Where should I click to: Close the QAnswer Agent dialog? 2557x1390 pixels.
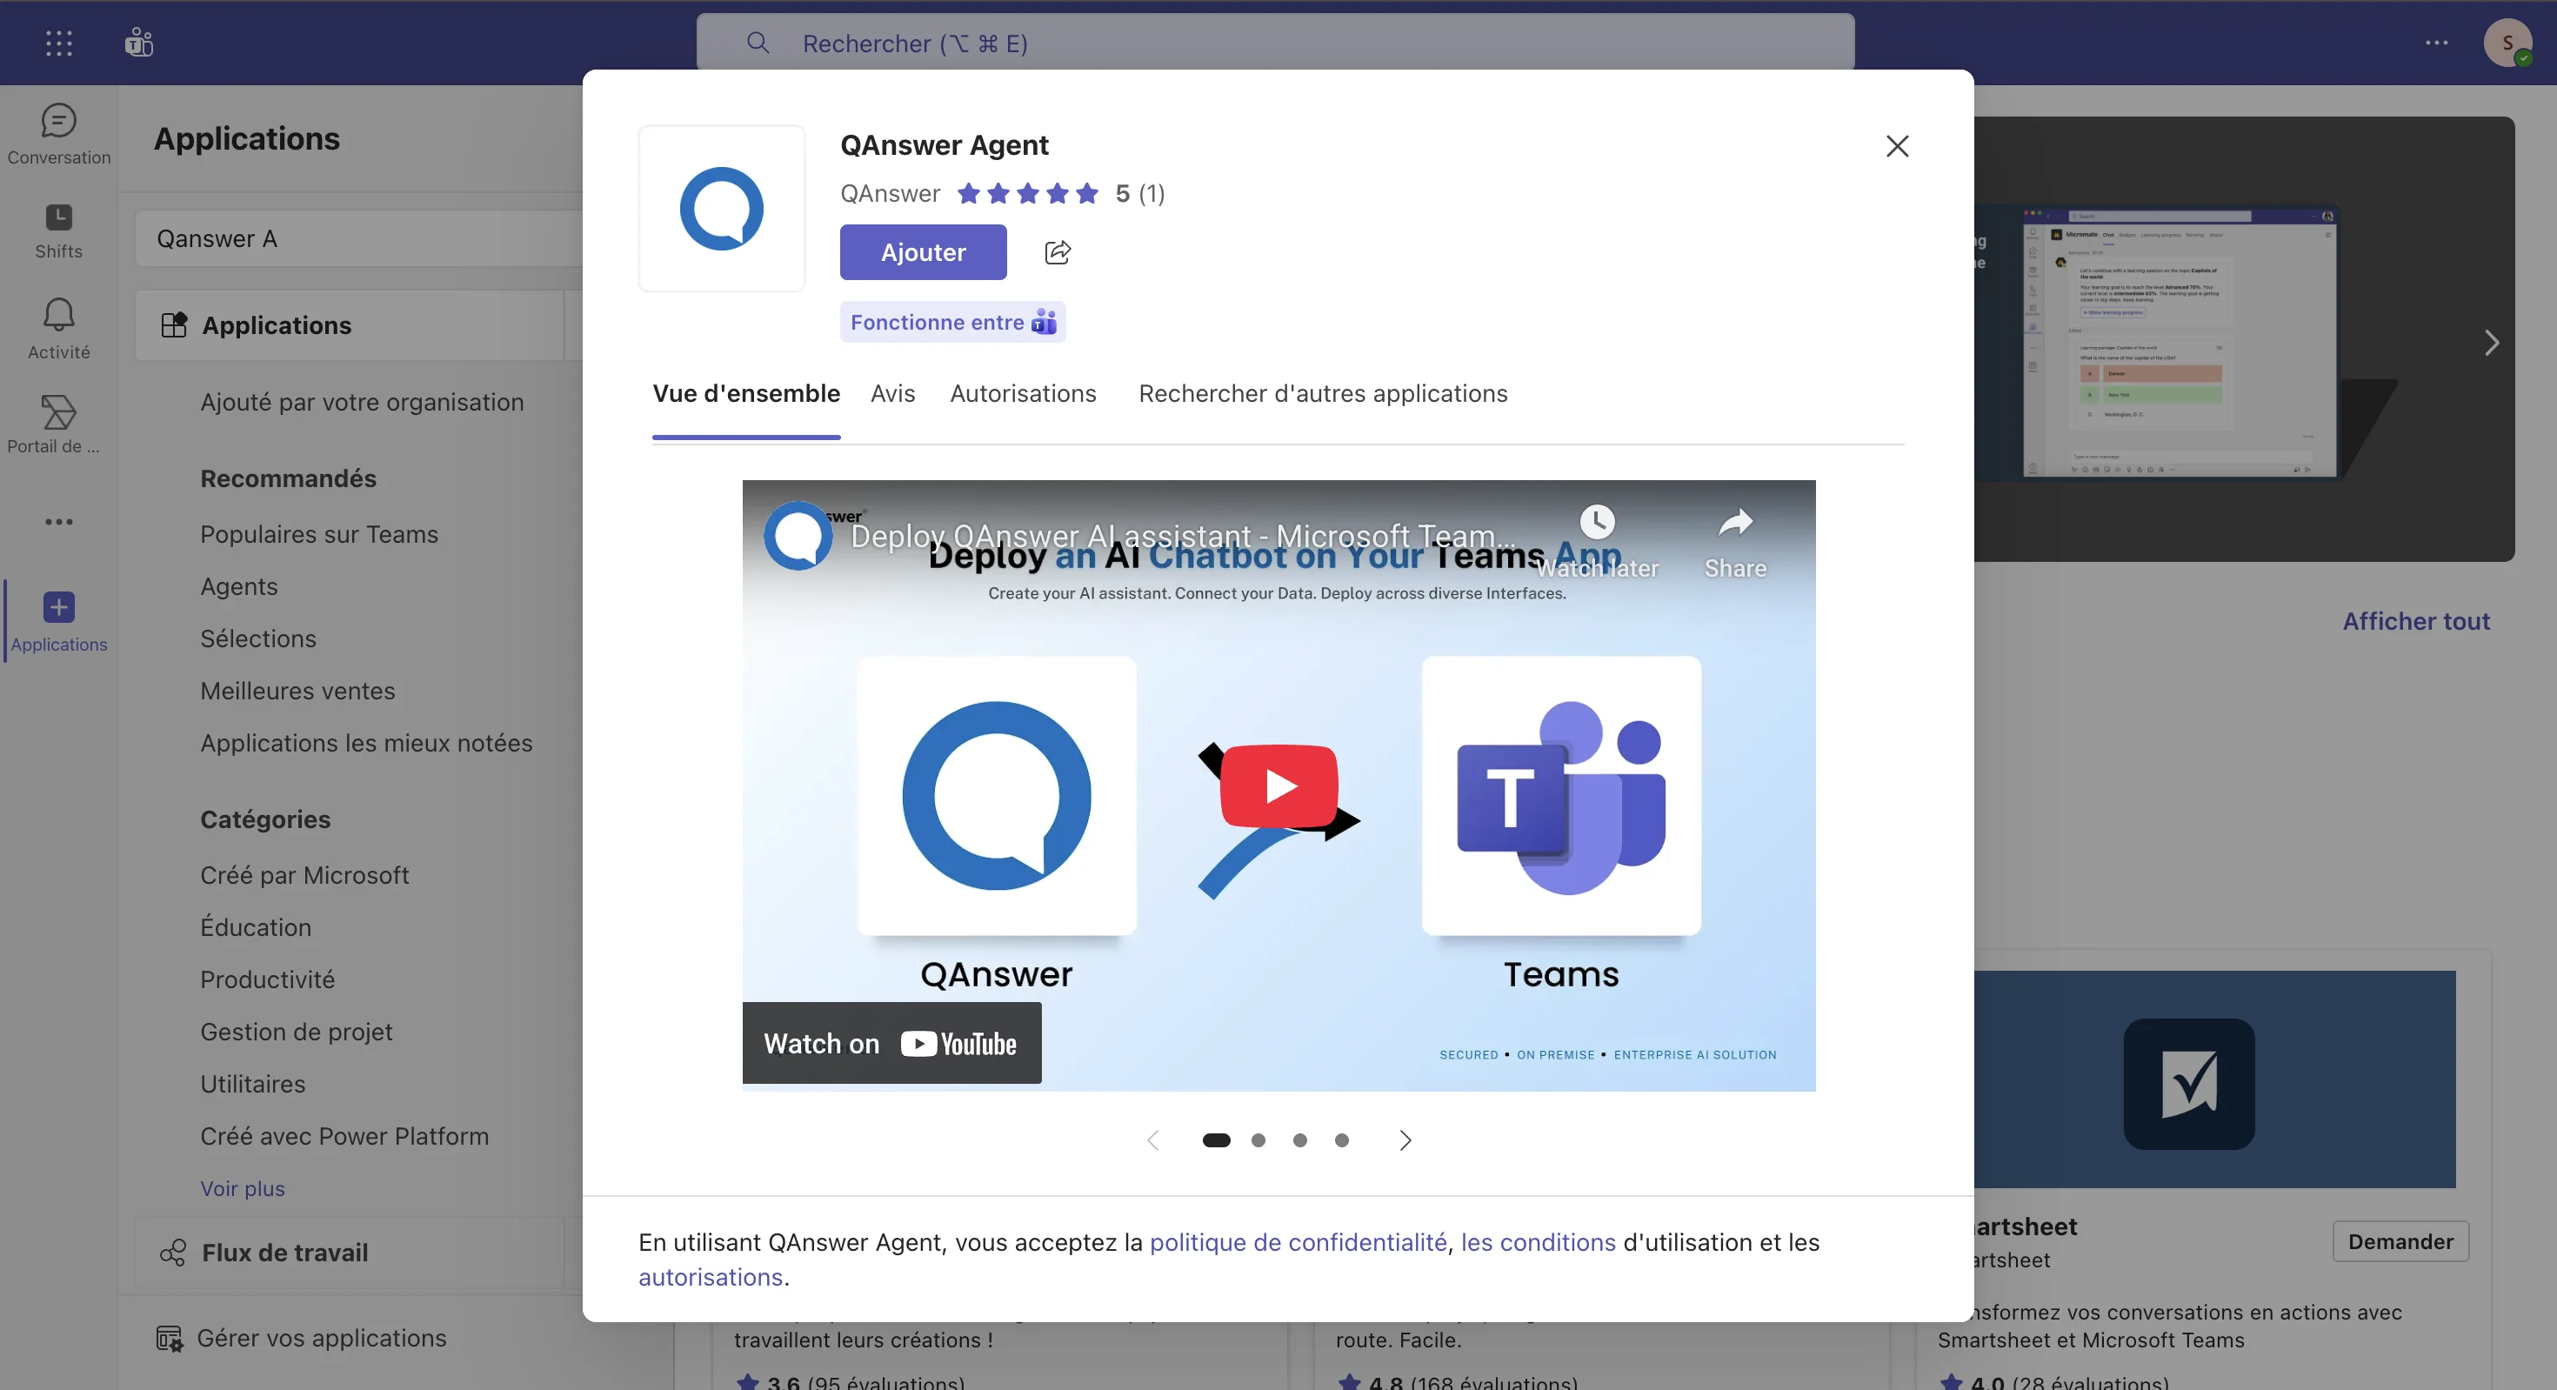1897,146
